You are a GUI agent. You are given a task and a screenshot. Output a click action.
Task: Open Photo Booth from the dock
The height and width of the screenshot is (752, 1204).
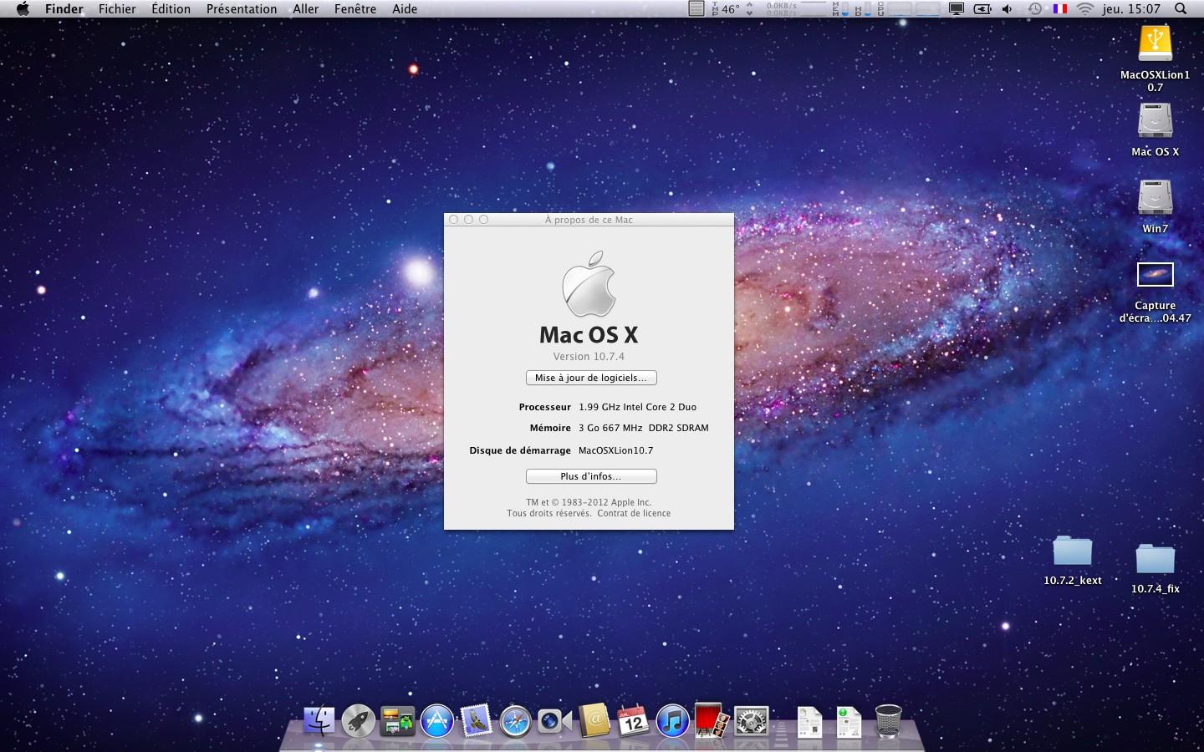pyautogui.click(x=712, y=720)
